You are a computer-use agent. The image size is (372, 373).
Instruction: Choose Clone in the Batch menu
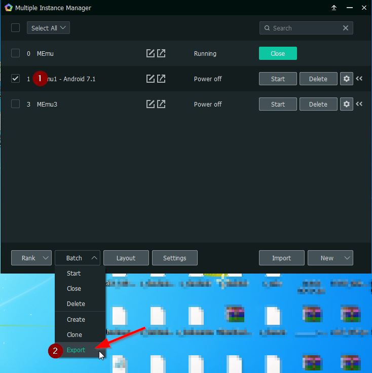click(x=80, y=335)
